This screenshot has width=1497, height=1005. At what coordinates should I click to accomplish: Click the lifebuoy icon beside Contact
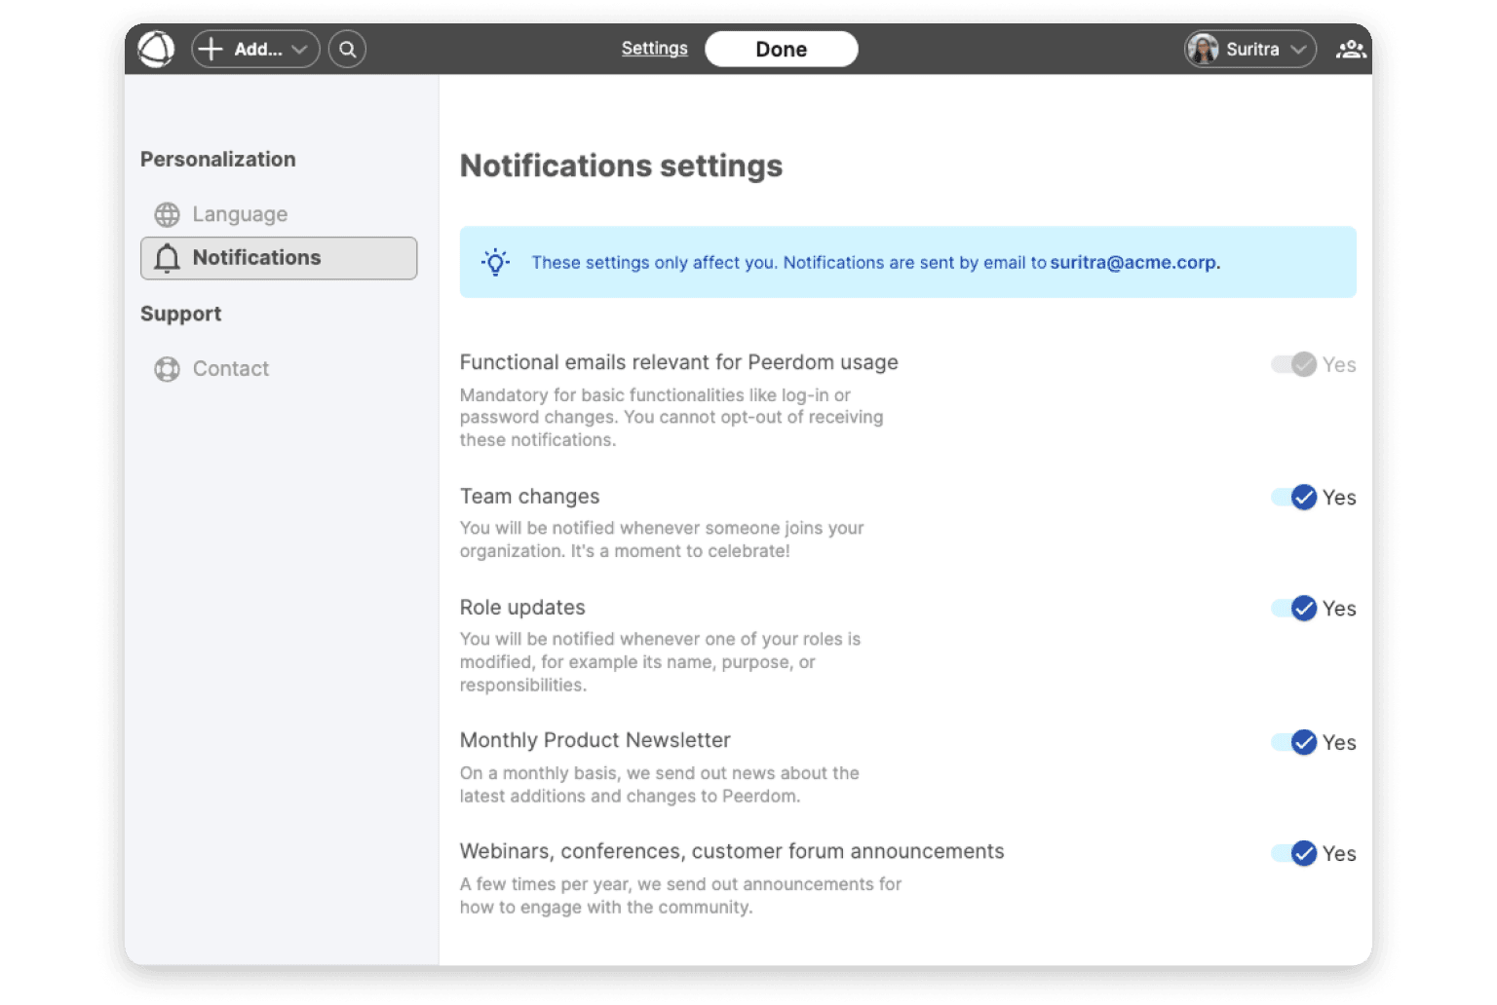(x=168, y=369)
